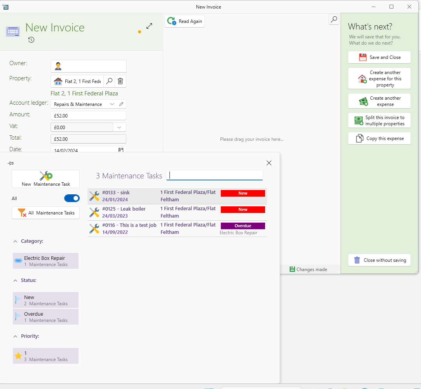Filter by Overdue status
421x389 pixels.
click(x=45, y=316)
